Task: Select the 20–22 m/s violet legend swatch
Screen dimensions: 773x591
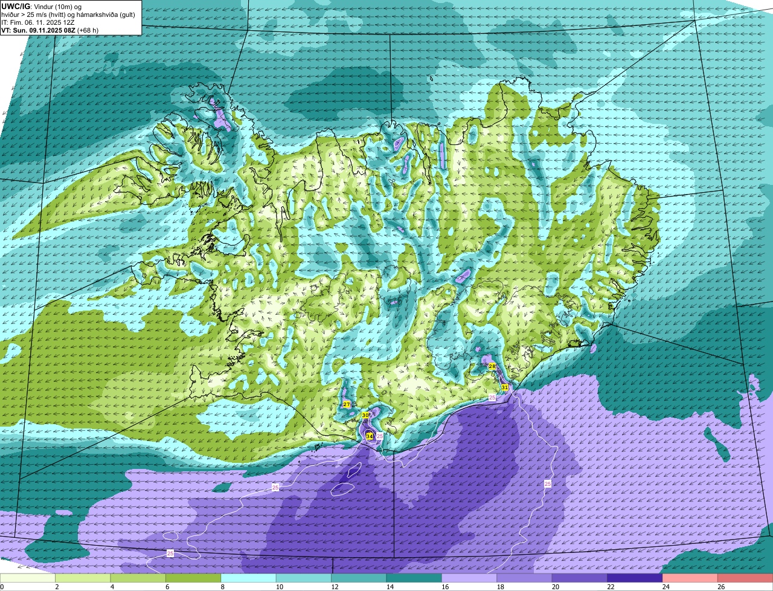Action: pyautogui.click(x=580, y=578)
